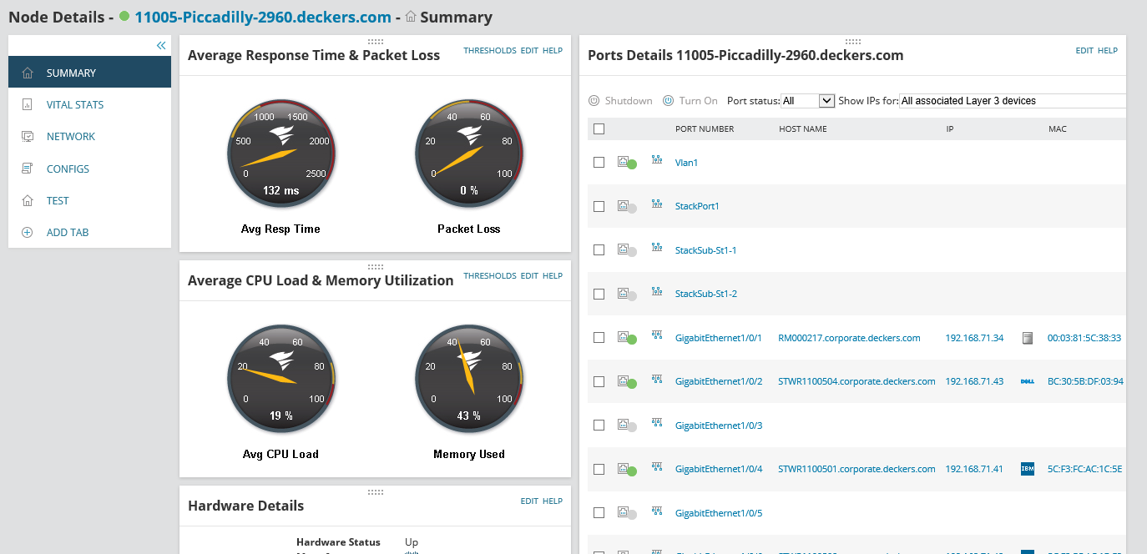This screenshot has height=554, width=1147.
Task: Check the GigabitEthernet1/0/3 row checkbox
Action: (599, 426)
